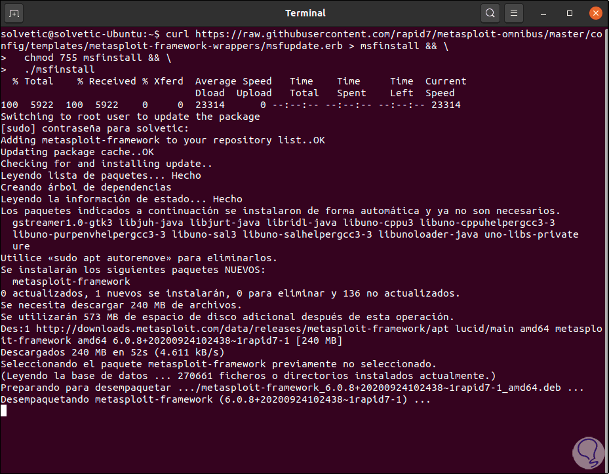This screenshot has height=474, width=609.
Task: Click 'Se utilizarán 573 MB' line
Action: (227, 317)
